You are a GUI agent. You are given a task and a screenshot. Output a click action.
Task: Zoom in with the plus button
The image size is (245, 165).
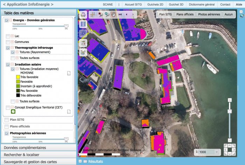[230, 100]
